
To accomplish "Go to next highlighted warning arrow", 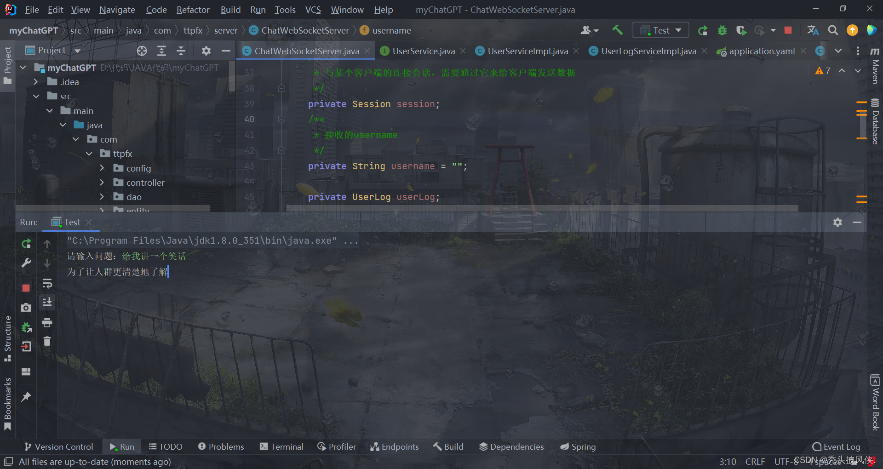I will pos(858,71).
